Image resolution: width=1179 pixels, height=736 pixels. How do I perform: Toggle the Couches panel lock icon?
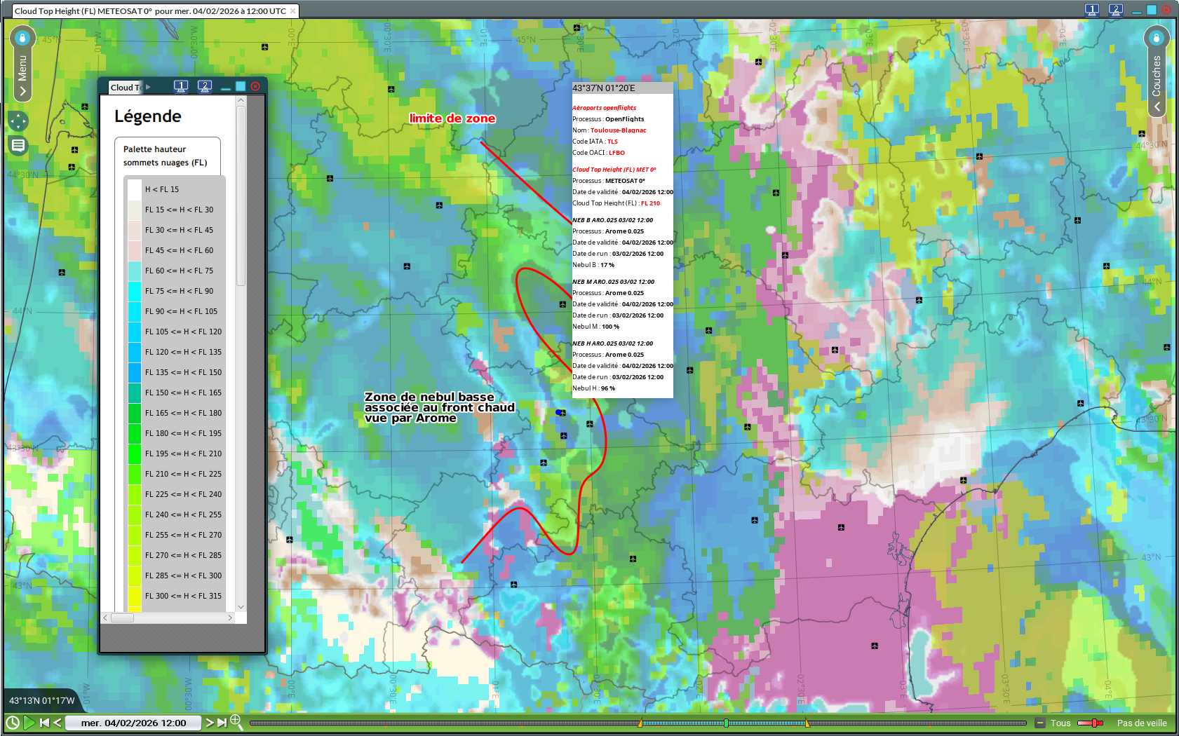(x=1157, y=37)
